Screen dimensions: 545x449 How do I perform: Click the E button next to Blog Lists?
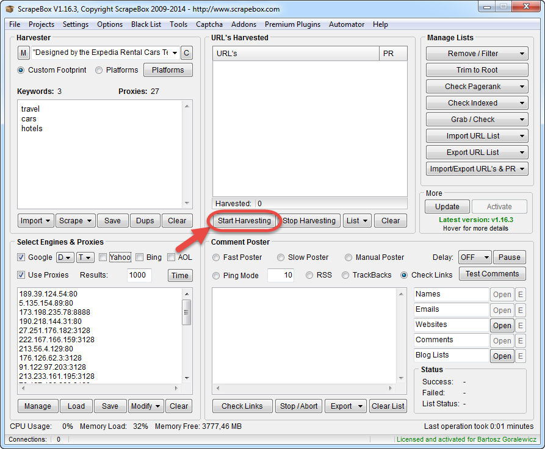tap(521, 356)
